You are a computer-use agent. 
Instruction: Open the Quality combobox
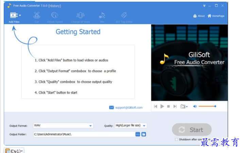[131, 125]
